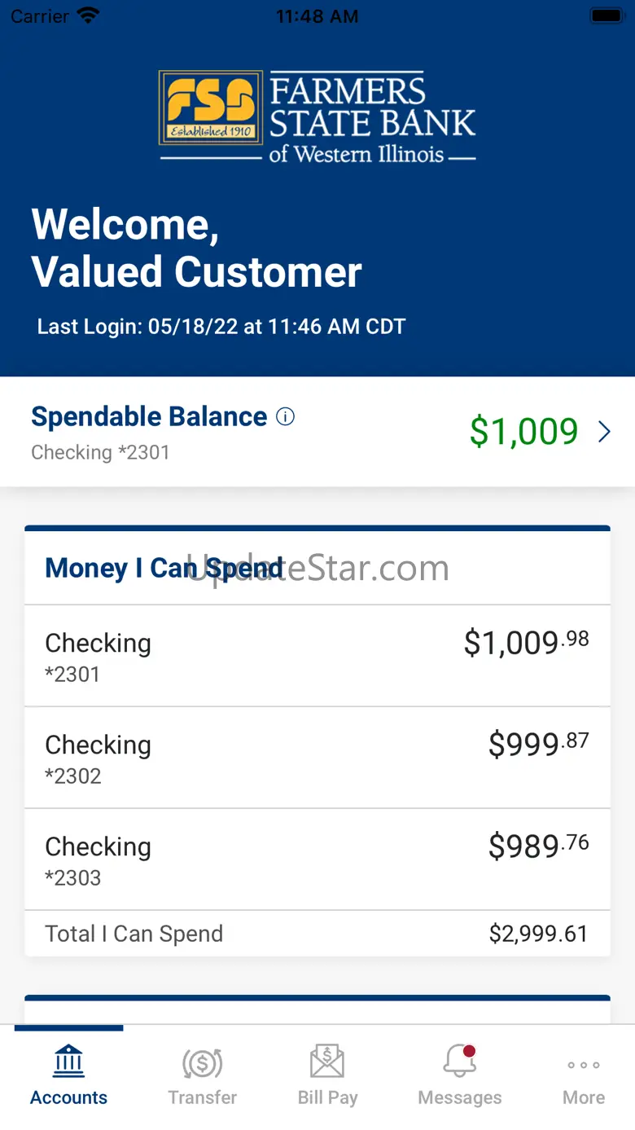This screenshot has height=1130, width=635.
Task: Tap the Total I Can Spend row
Action: click(x=317, y=934)
